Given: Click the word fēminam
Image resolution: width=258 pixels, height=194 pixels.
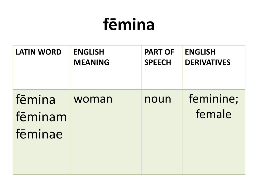Looking at the screenshot, I should [x=41, y=117].
